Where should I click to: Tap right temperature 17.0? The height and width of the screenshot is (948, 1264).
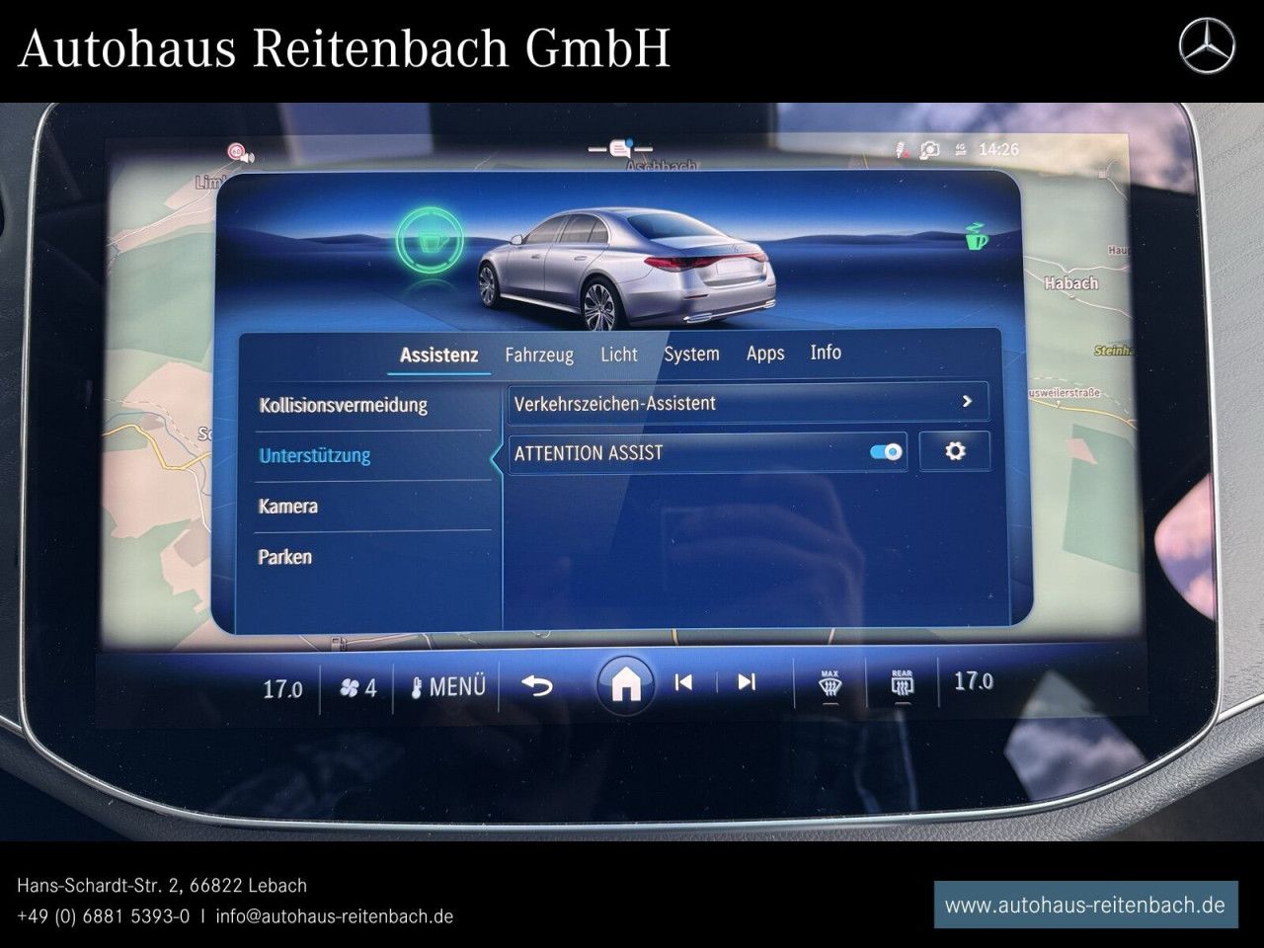(x=973, y=681)
